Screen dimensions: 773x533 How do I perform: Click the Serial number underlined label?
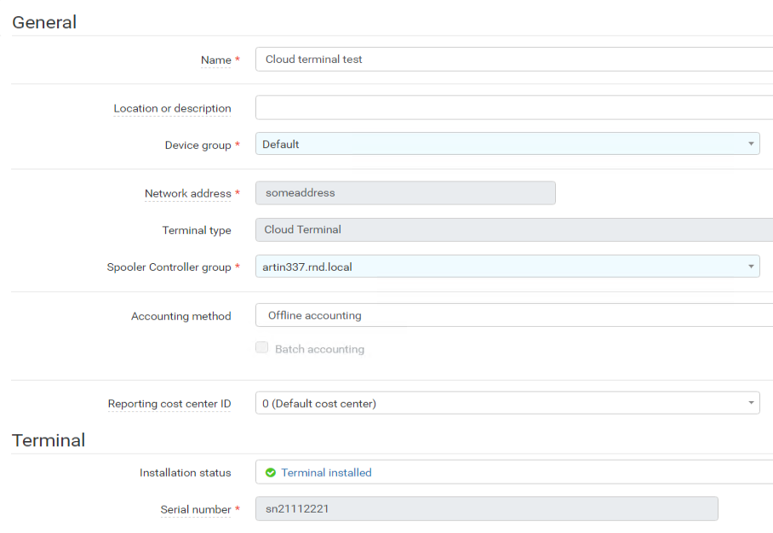click(195, 510)
